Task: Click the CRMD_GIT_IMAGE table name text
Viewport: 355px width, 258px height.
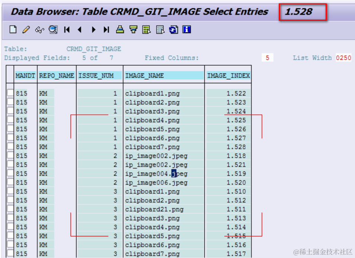Action: point(94,49)
